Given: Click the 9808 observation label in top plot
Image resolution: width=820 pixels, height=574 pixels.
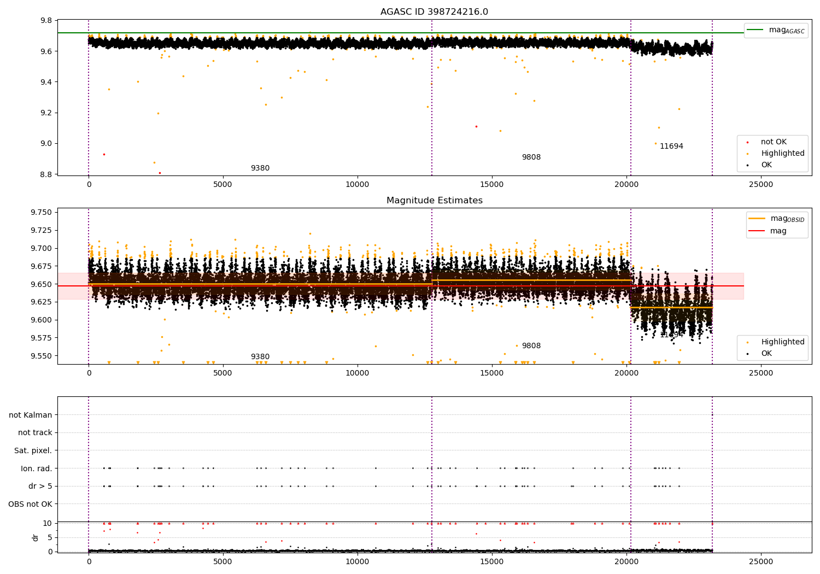Looking at the screenshot, I should click(x=531, y=157).
